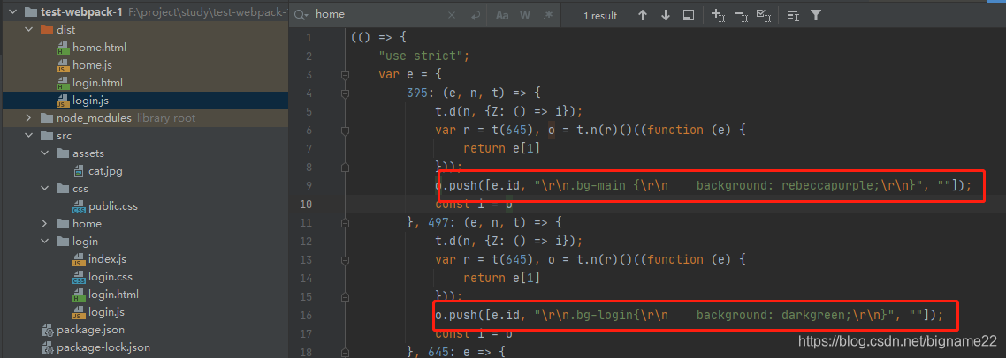1006x358 pixels.
Task: Click the select all occurrences window icon
Action: (x=688, y=15)
